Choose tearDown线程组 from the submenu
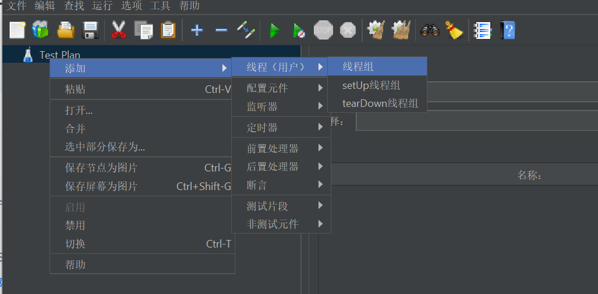The height and width of the screenshot is (294, 598). (377, 103)
